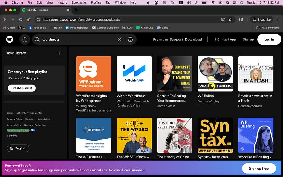Click the globe icon on English button

pyautogui.click(x=12, y=148)
